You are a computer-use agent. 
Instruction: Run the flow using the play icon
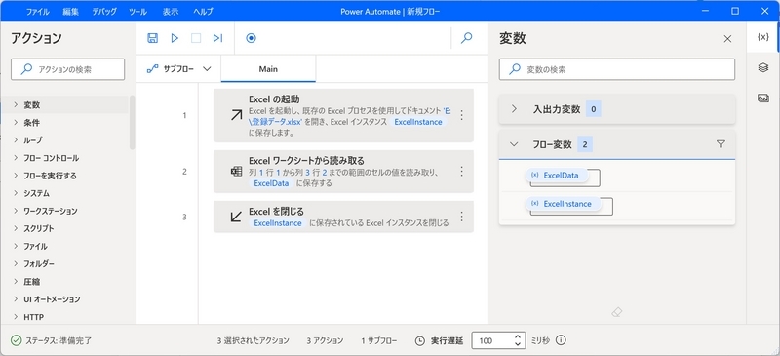175,38
